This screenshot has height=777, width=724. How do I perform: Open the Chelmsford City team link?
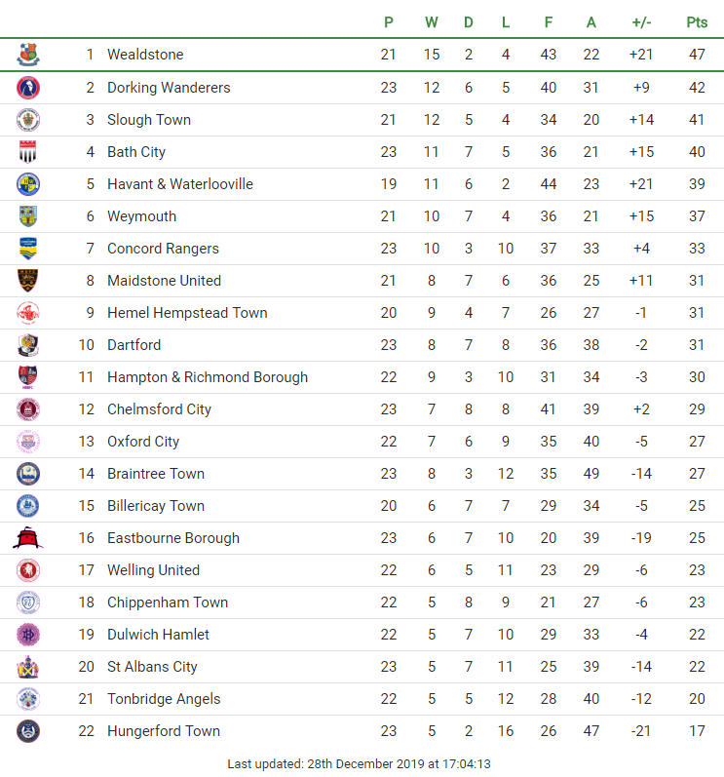159,409
